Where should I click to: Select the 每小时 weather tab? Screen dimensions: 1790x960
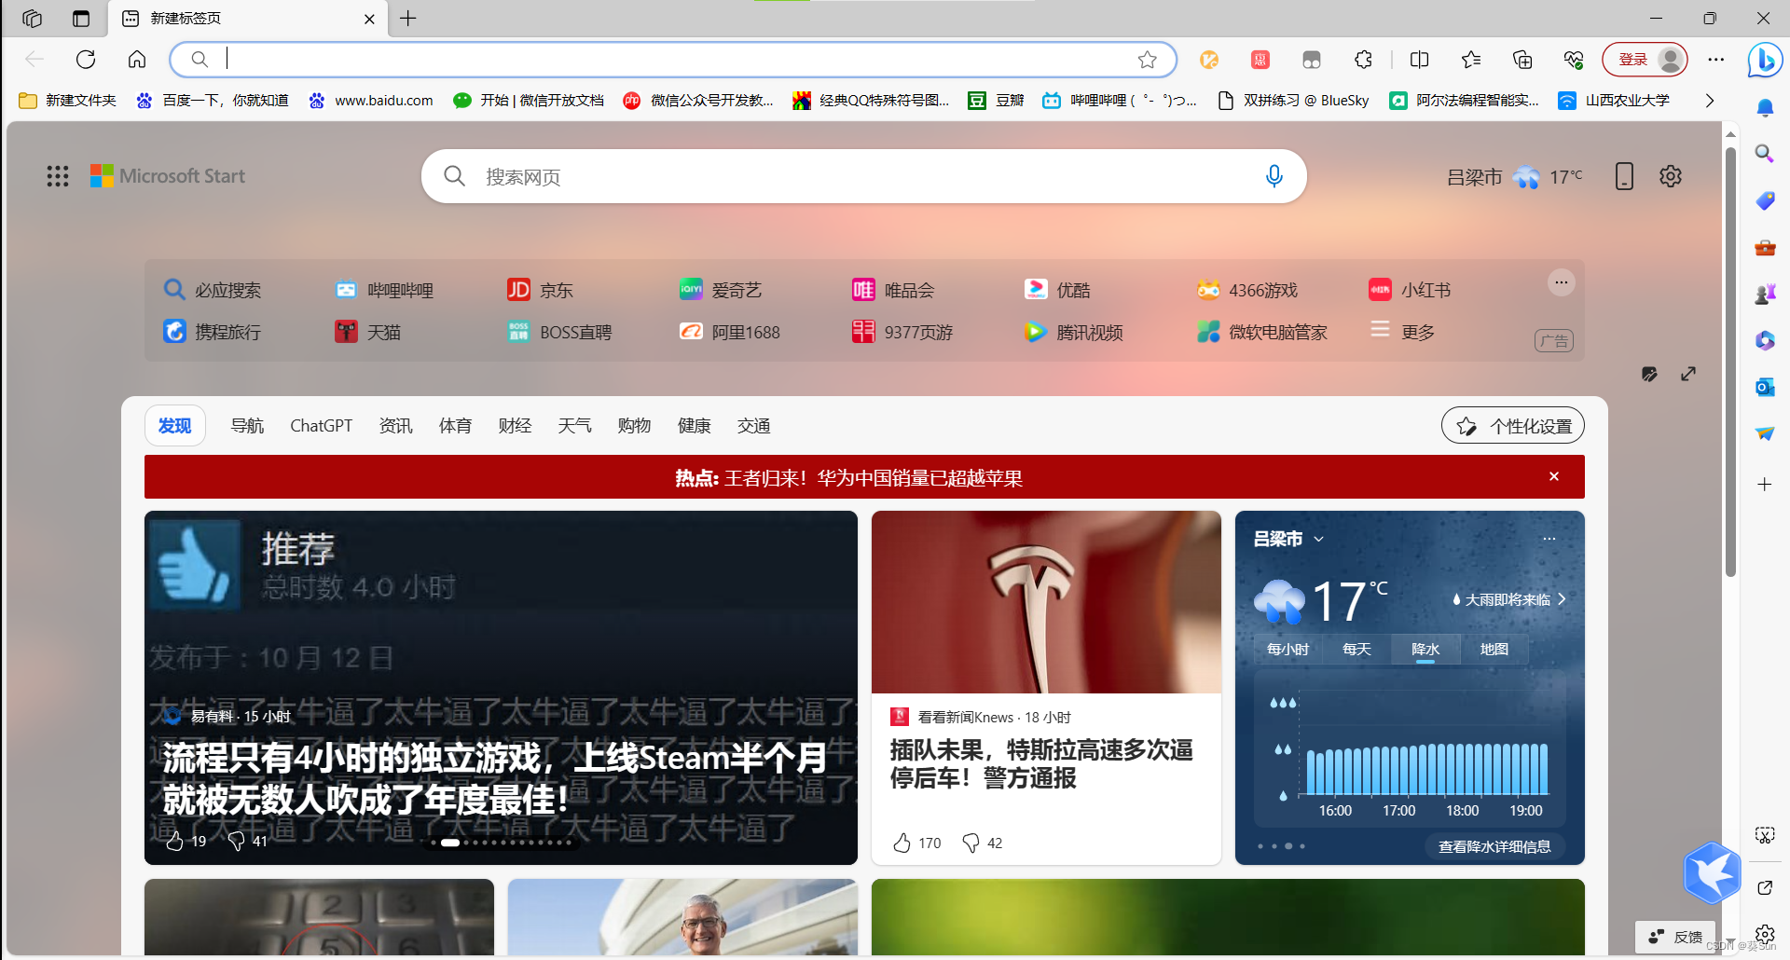[1287, 650]
